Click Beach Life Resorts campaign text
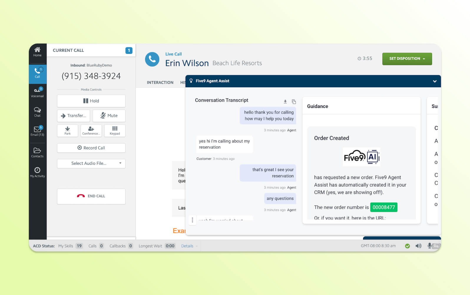Screen dimensions: 470x295 237,63
